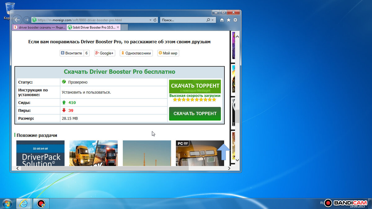Click the horizontal scrollbar right arrow
The height and width of the screenshot is (209, 372).
[x=229, y=168]
